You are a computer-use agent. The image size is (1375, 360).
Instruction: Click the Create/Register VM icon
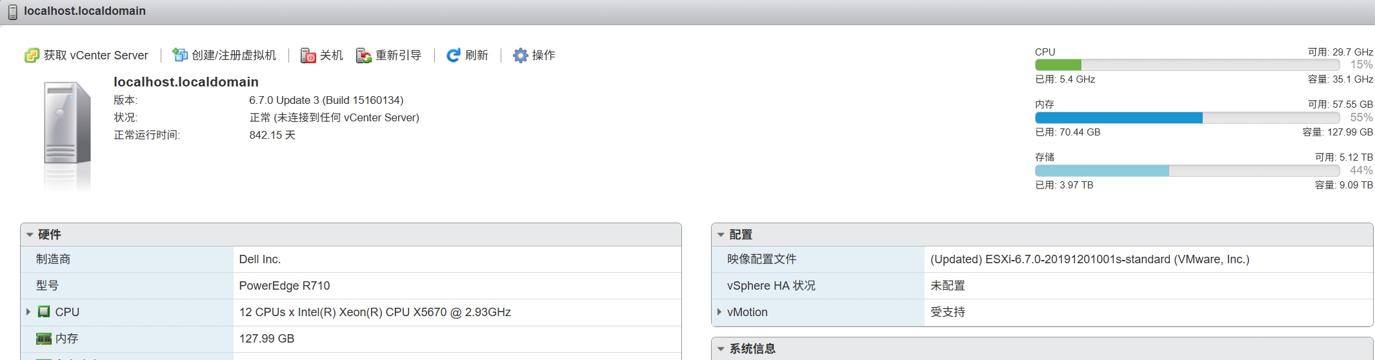(x=180, y=55)
